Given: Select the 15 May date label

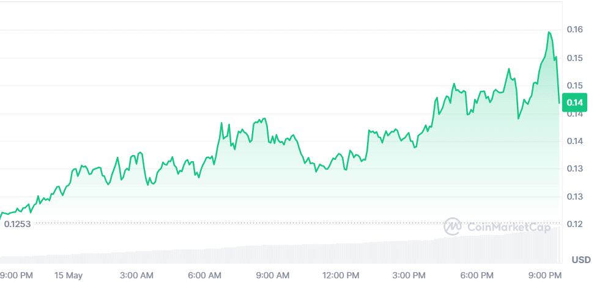Looking at the screenshot, I should tap(68, 275).
